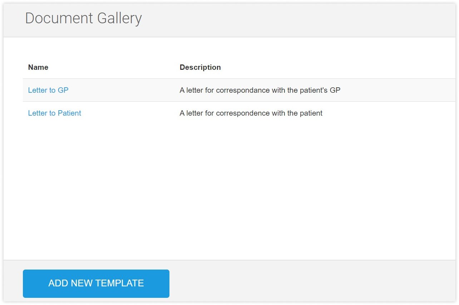This screenshot has height=305, width=459.
Task: Click 'GP' in the Letter to GP link
Action: point(63,90)
